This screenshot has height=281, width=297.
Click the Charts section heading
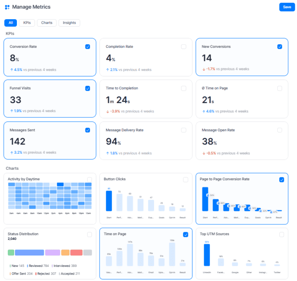tap(12, 168)
